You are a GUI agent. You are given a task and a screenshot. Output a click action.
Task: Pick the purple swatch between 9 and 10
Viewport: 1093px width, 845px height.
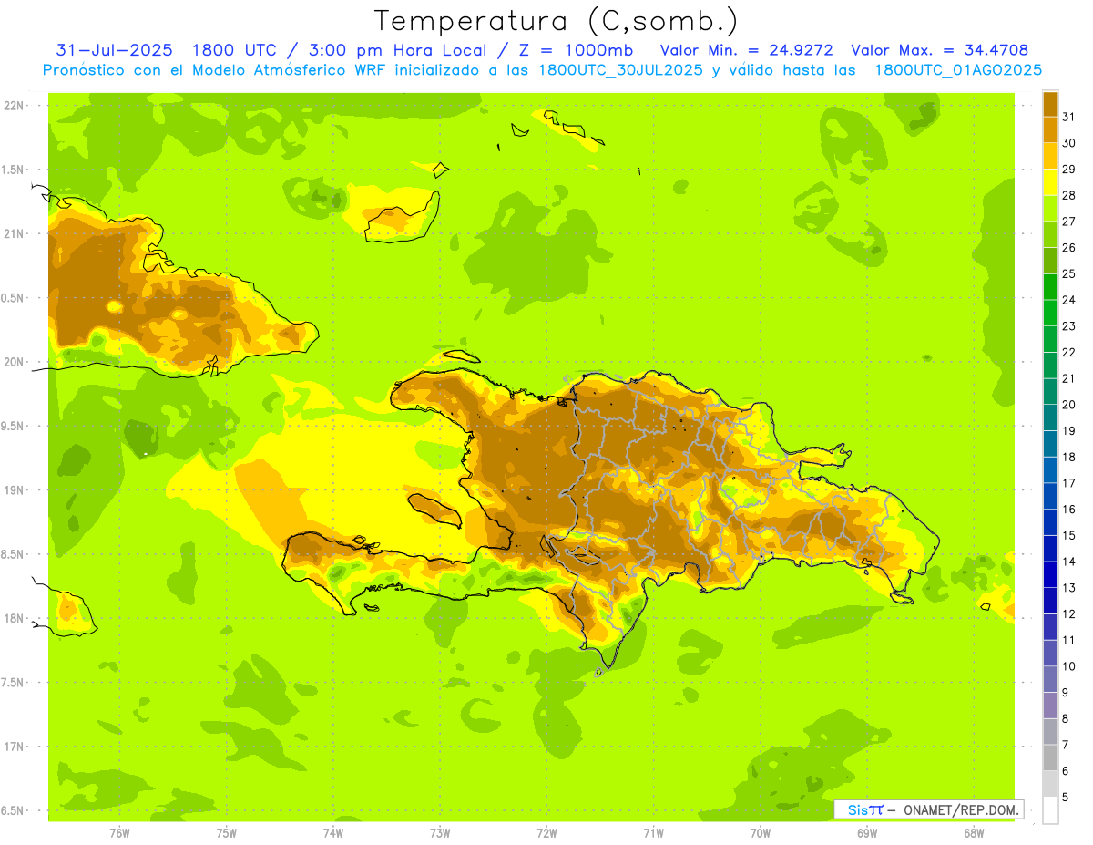(1050, 679)
